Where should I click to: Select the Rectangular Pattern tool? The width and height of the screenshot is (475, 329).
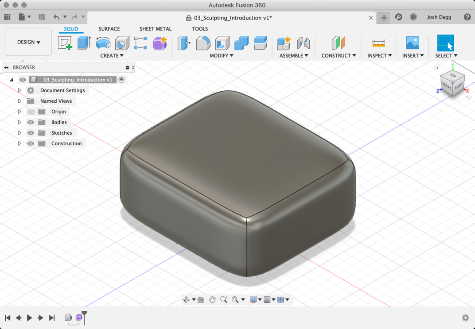point(140,43)
